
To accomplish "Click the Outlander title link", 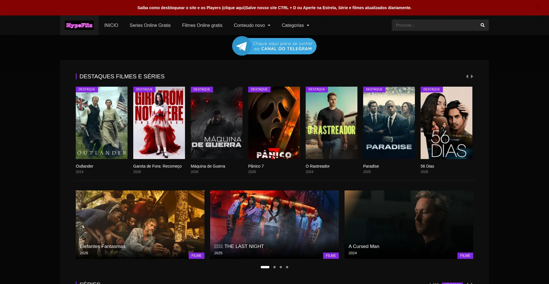I will pos(84,166).
